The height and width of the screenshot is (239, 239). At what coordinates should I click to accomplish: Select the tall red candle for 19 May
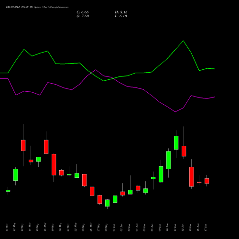(54, 164)
